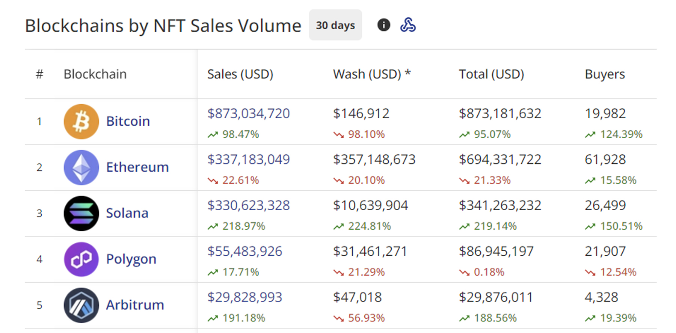The height and width of the screenshot is (333, 676).
Task: Open the Bitcoin blockchain link
Action: click(128, 122)
